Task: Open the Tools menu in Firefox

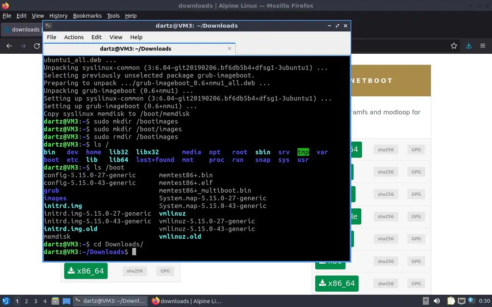Action: [113, 16]
